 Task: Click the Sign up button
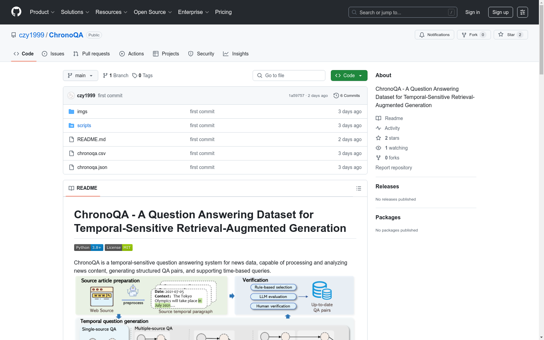pos(500,12)
